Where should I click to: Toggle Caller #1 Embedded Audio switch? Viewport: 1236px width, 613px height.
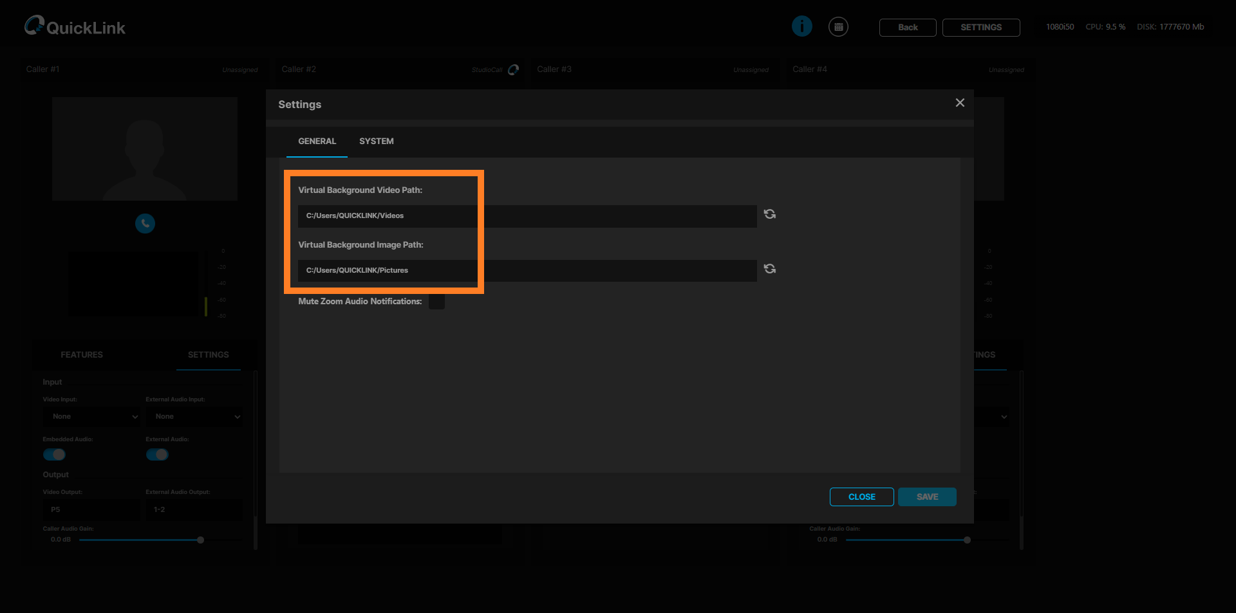(54, 455)
